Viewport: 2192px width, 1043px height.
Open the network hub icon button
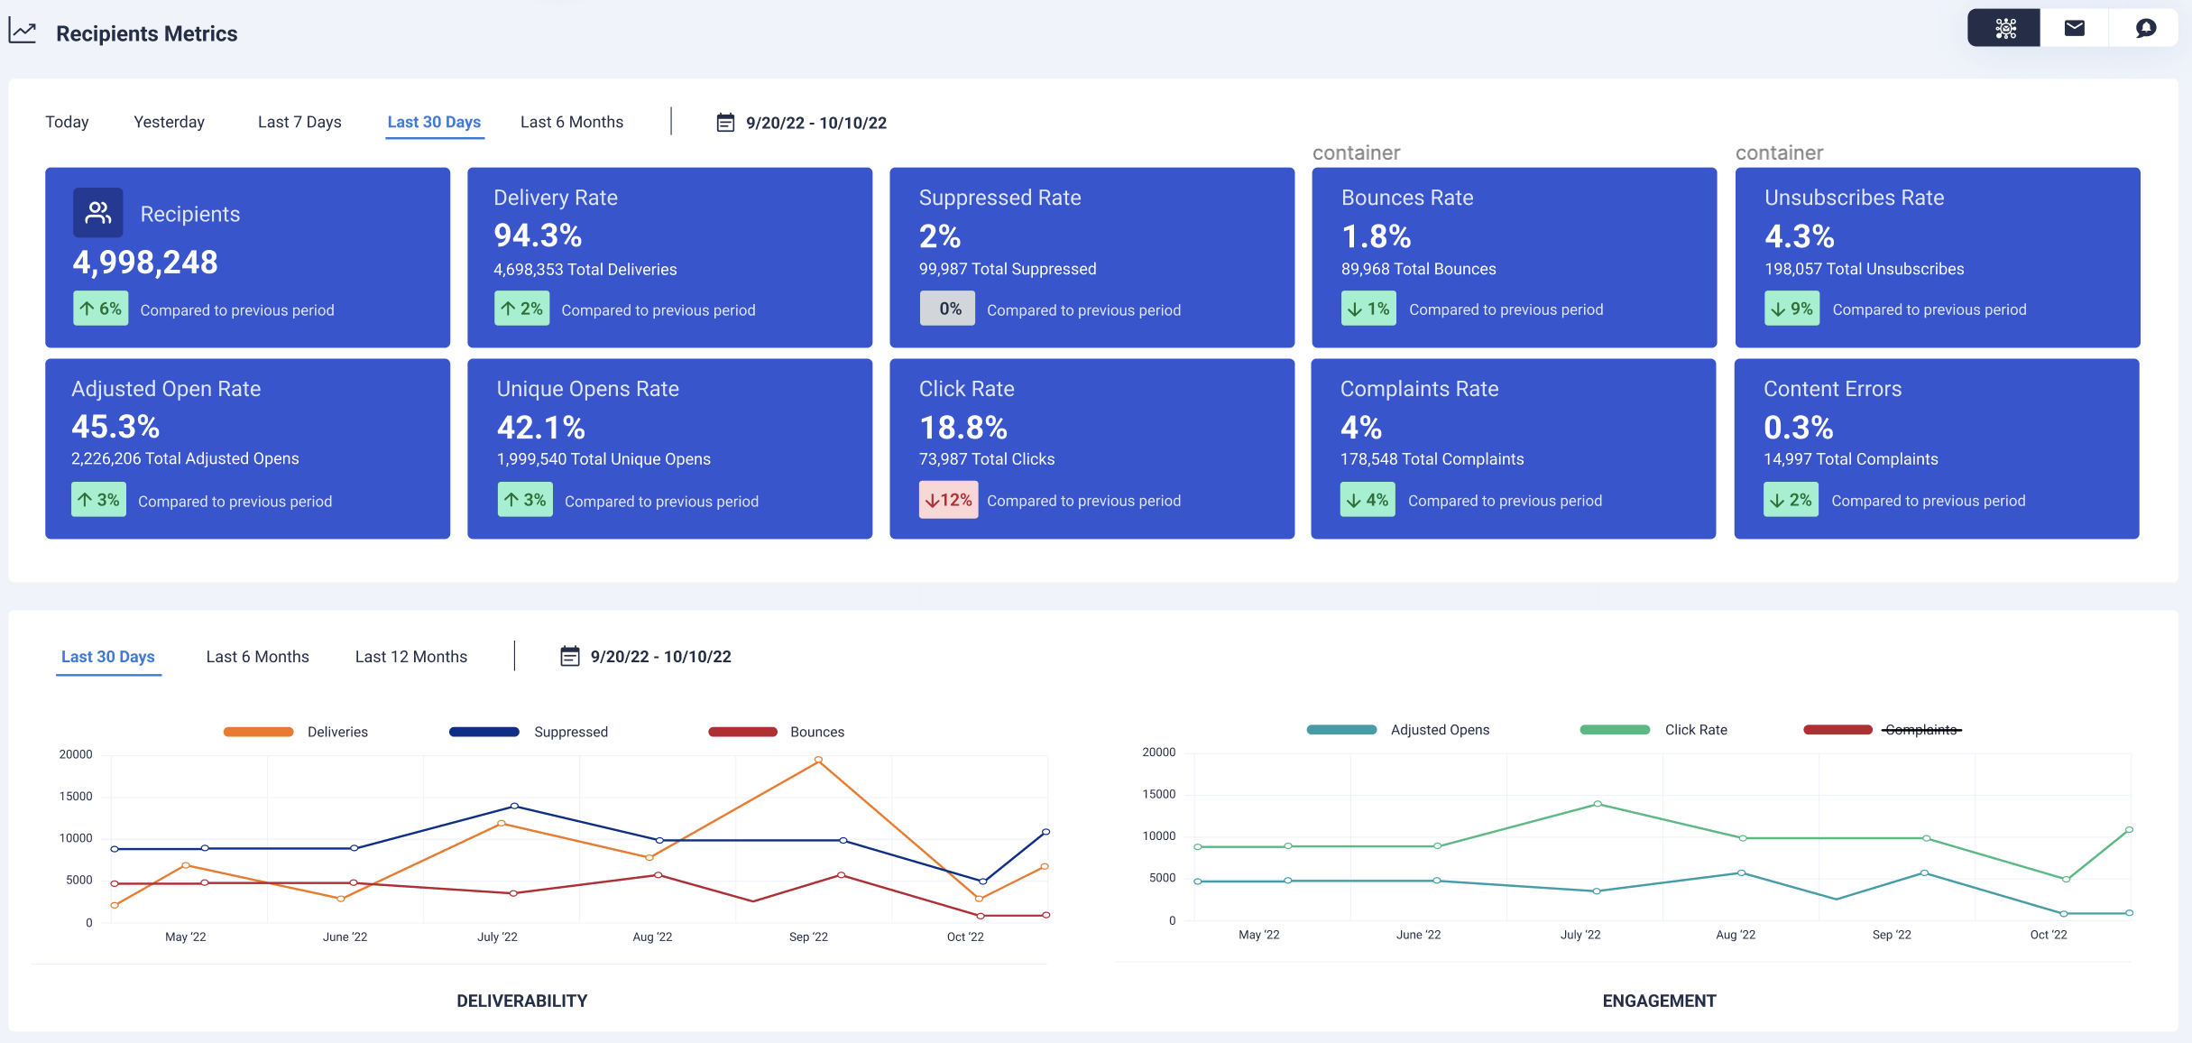pyautogui.click(x=2004, y=28)
